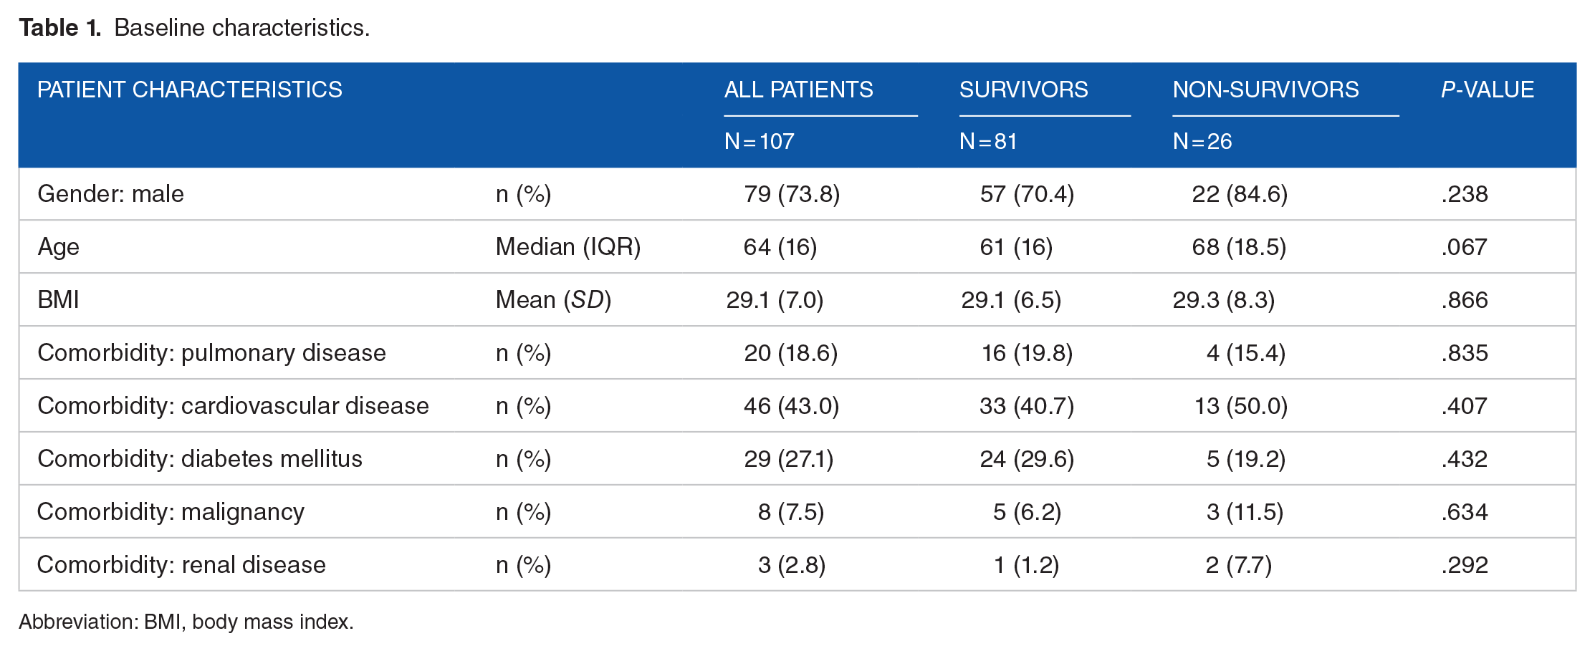Click the NON-SURVIVORS column header
This screenshot has width=1595, height=651.
click(x=1266, y=90)
